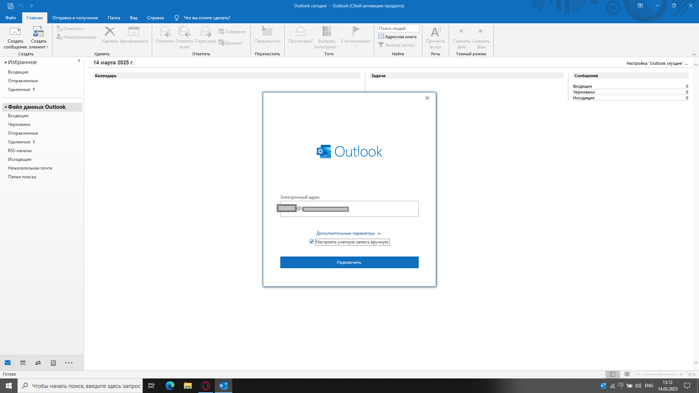Viewport: 699px width, 393px height.
Task: Click the Follow Up flag icon
Action: [x=356, y=32]
